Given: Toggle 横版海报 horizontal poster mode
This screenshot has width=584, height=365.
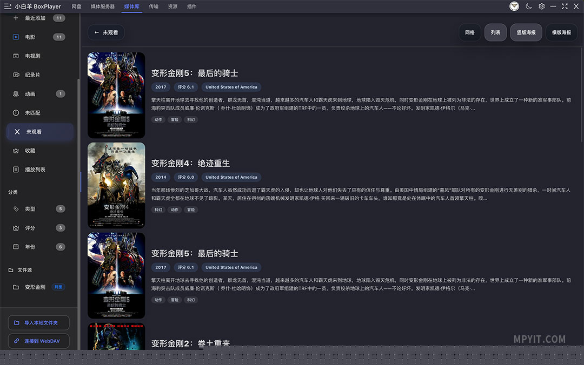Looking at the screenshot, I should [x=561, y=32].
